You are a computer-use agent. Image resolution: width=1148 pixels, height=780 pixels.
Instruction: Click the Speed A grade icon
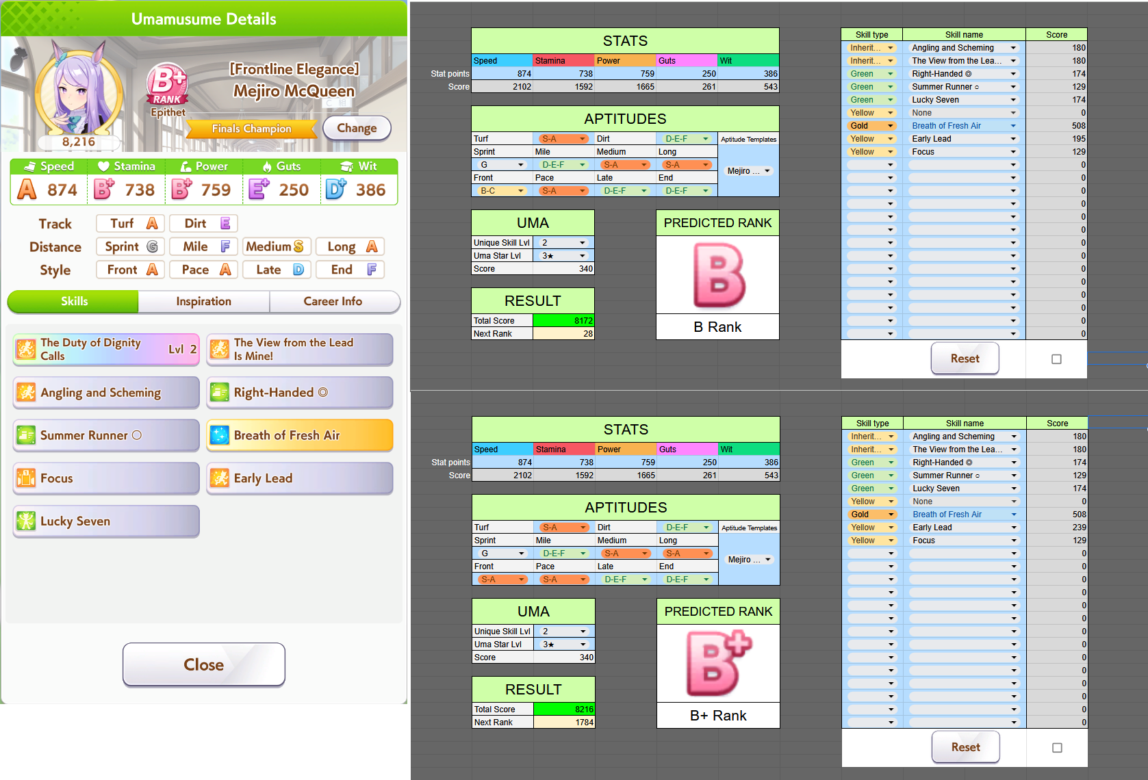coord(27,190)
